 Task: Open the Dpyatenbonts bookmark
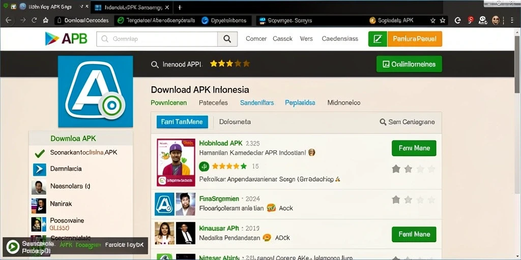click(224, 20)
